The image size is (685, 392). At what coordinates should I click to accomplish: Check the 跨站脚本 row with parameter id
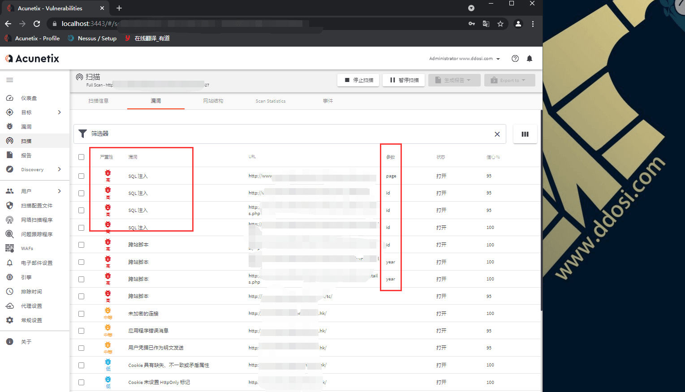81,245
